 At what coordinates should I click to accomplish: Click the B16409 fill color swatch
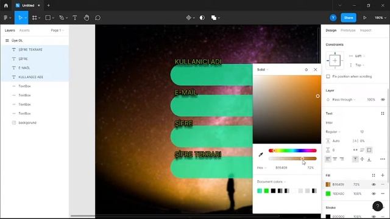(328, 184)
